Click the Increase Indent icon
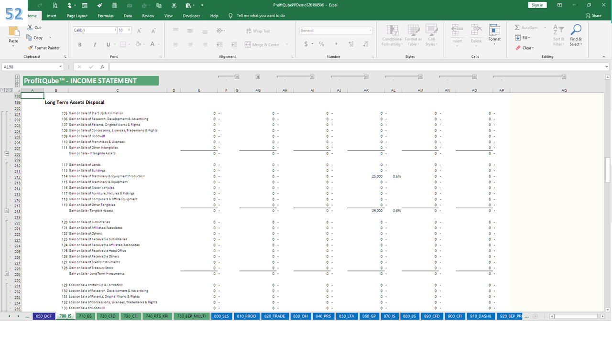This screenshot has height=344, width=612. coord(234,44)
